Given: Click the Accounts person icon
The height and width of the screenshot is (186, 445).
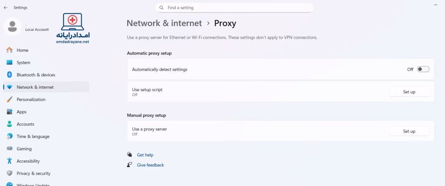Looking at the screenshot, I should (x=10, y=124).
